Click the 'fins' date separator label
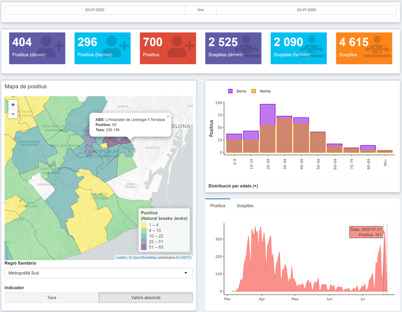402x312 pixels. pos(200,10)
